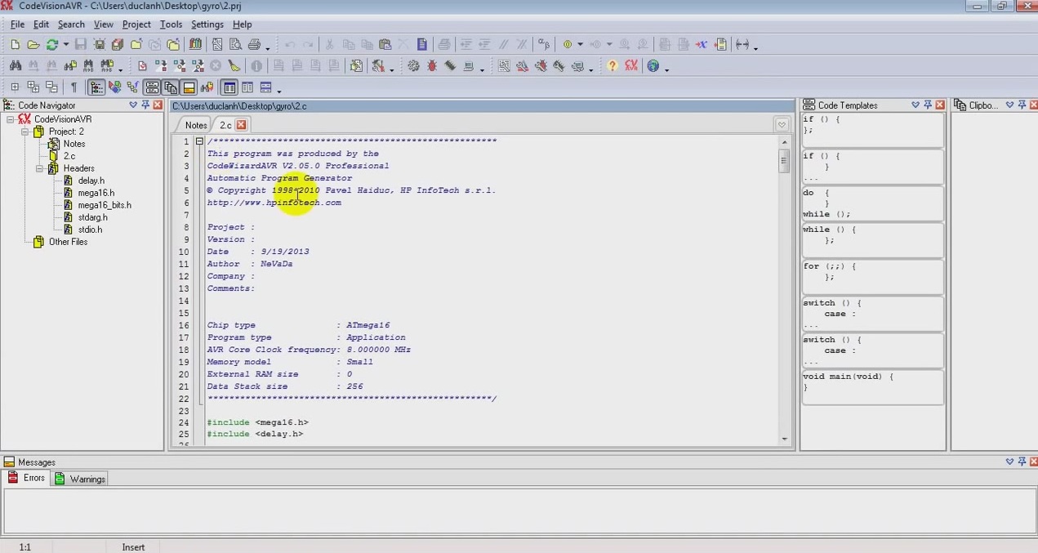Click the broom clean-up project icon

pyautogui.click(x=234, y=66)
